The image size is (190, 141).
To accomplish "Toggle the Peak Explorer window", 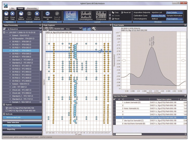I will (x=174, y=19).
